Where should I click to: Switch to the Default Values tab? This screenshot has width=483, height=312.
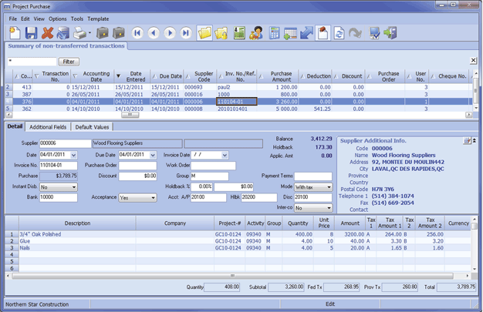pyautogui.click(x=92, y=126)
